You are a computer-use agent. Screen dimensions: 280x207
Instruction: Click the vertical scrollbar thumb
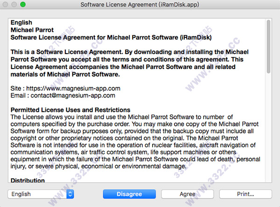pos(268,47)
